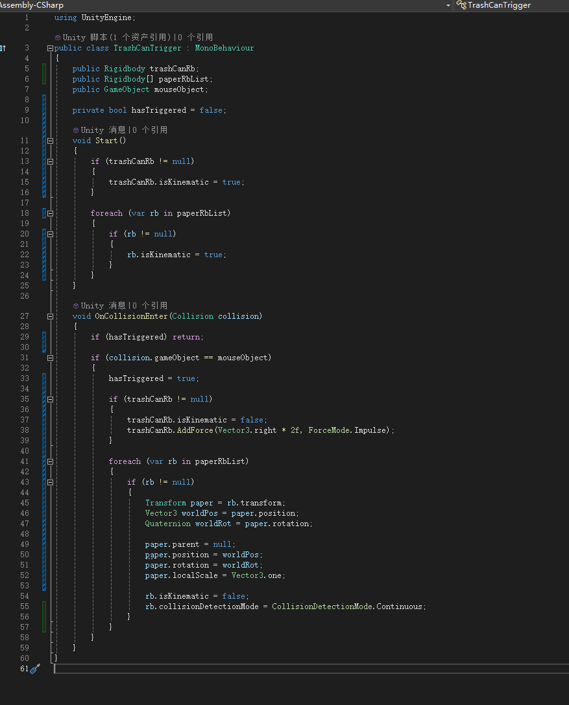Click 'mouseObject' field declaration on line 7
This screenshot has height=705, width=569.
click(x=179, y=89)
